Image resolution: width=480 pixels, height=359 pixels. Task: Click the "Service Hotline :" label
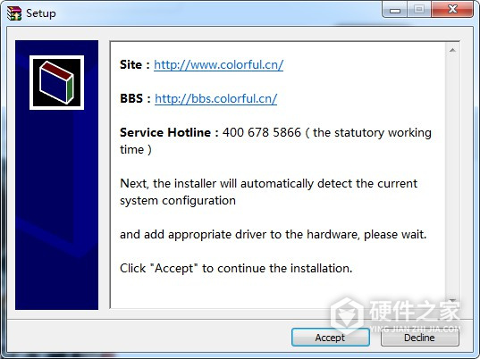(169, 132)
